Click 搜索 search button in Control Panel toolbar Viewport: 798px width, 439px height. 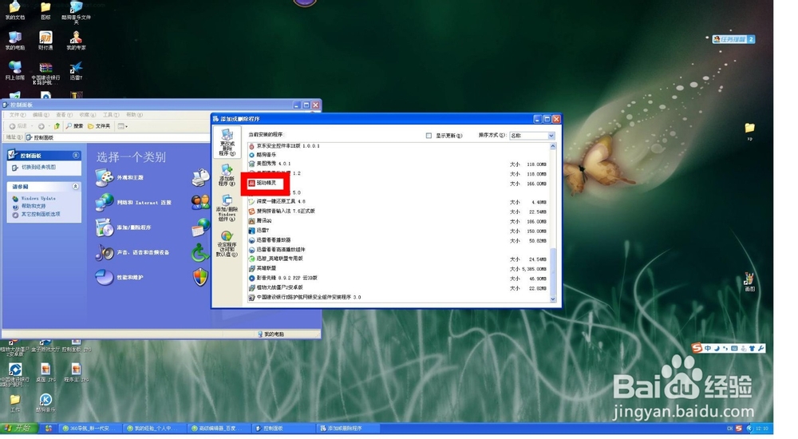74,126
